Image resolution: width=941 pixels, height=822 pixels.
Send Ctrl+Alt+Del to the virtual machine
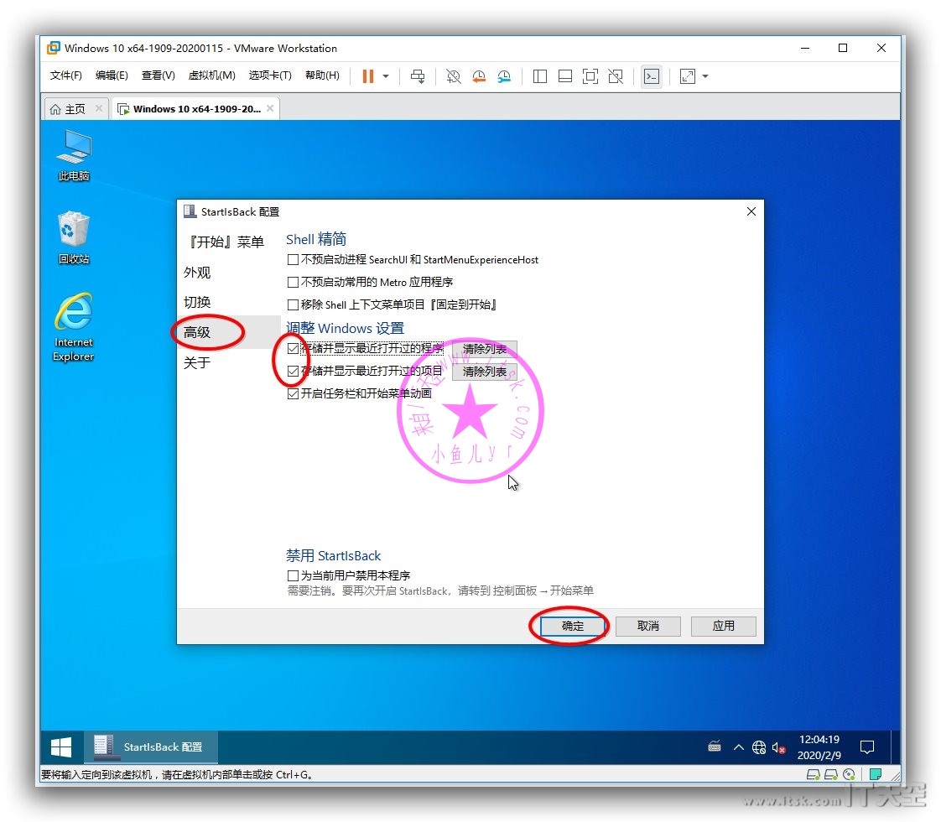coord(418,76)
